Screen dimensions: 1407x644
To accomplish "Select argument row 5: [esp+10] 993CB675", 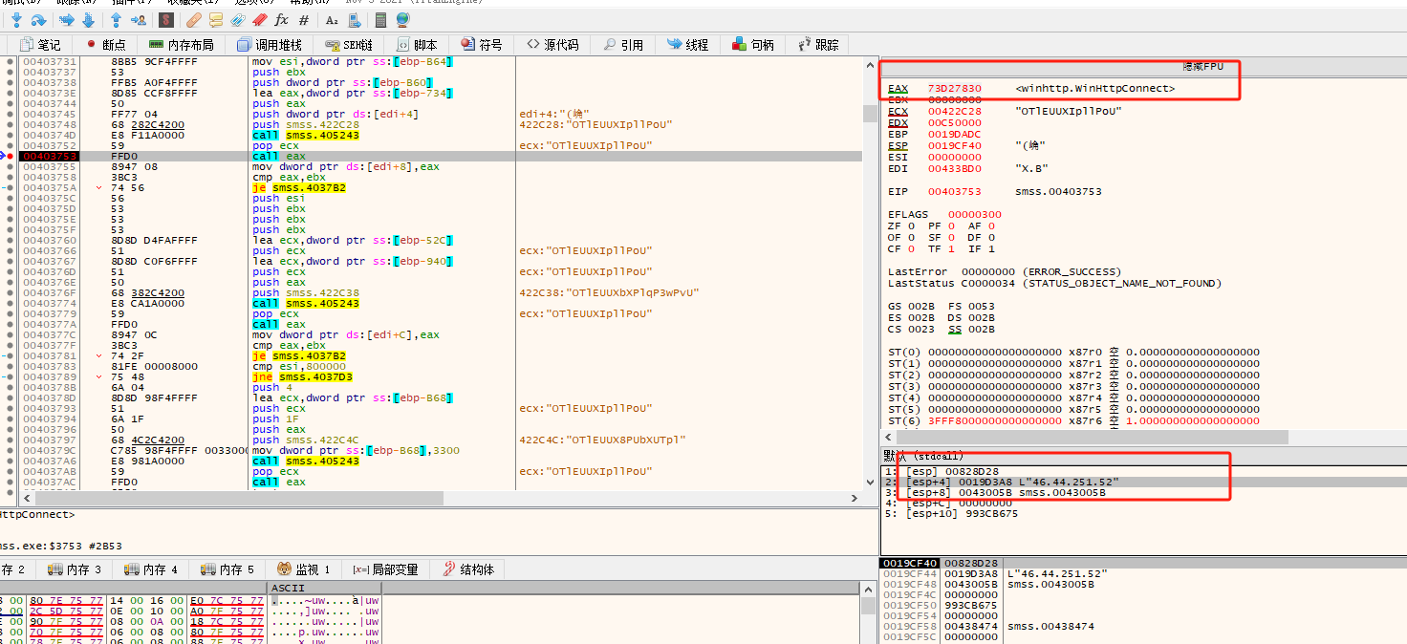I will 1143,513.
